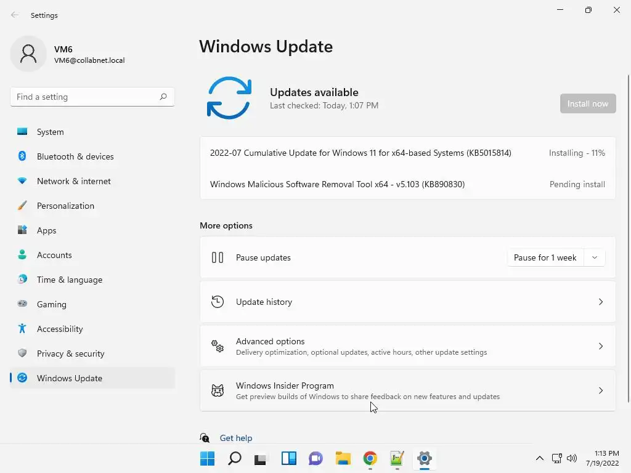
Task: Click the Get help icon
Action: pos(205,438)
